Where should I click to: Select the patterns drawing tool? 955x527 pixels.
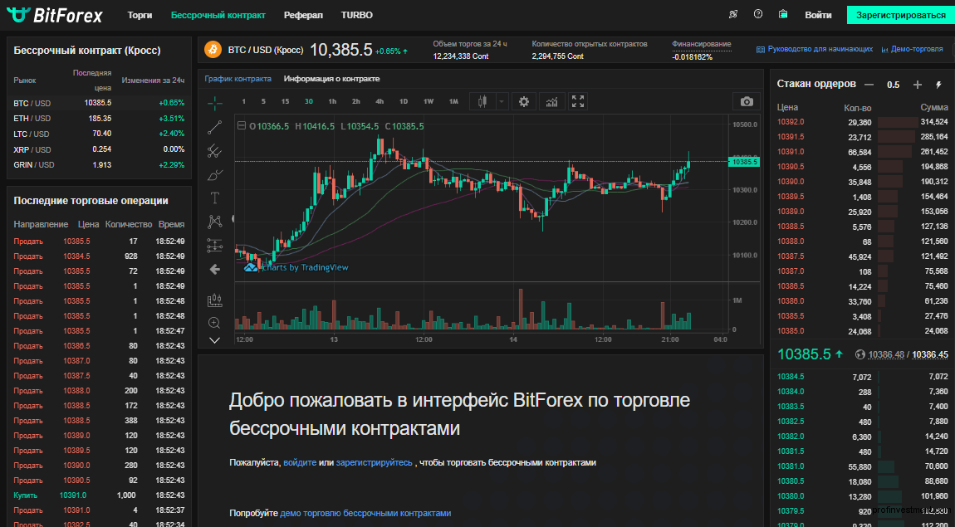215,222
